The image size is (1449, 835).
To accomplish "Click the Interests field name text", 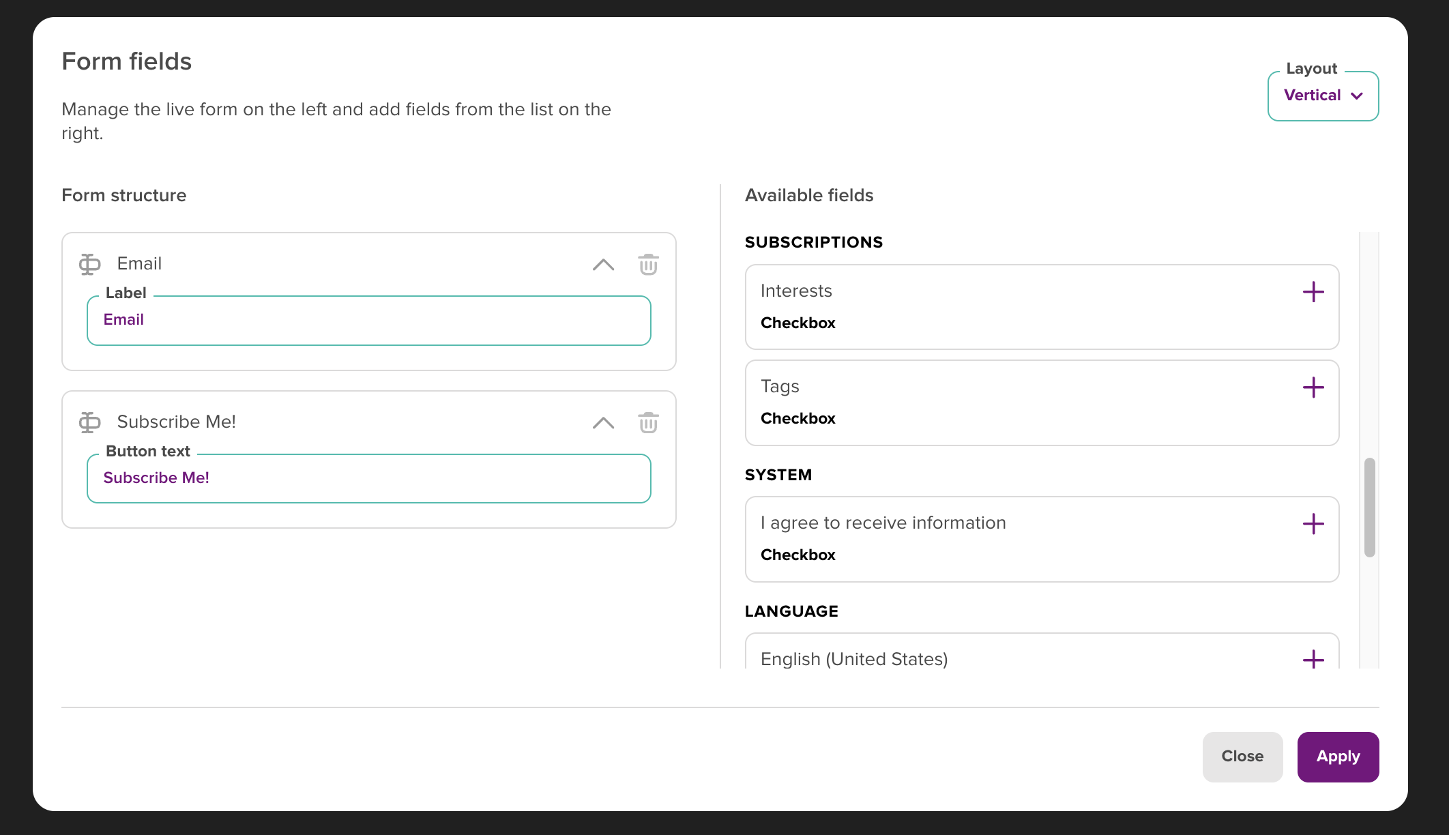I will coord(796,291).
